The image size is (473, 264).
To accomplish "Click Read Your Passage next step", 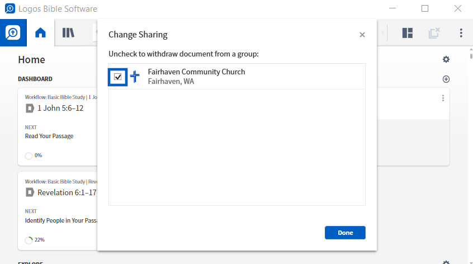I will point(49,136).
